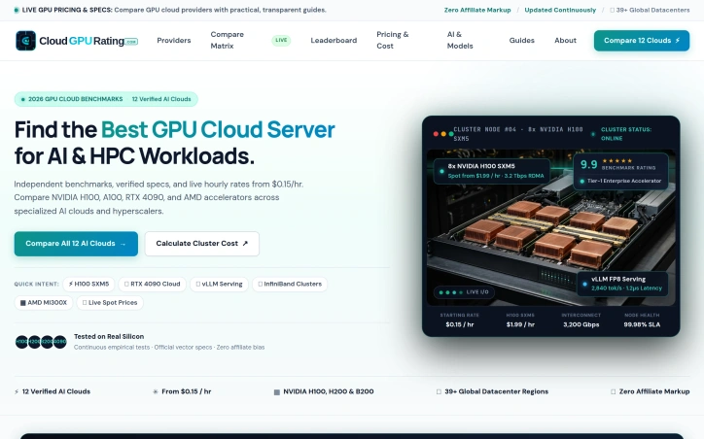Click the H100 avatar circle

coord(21,342)
